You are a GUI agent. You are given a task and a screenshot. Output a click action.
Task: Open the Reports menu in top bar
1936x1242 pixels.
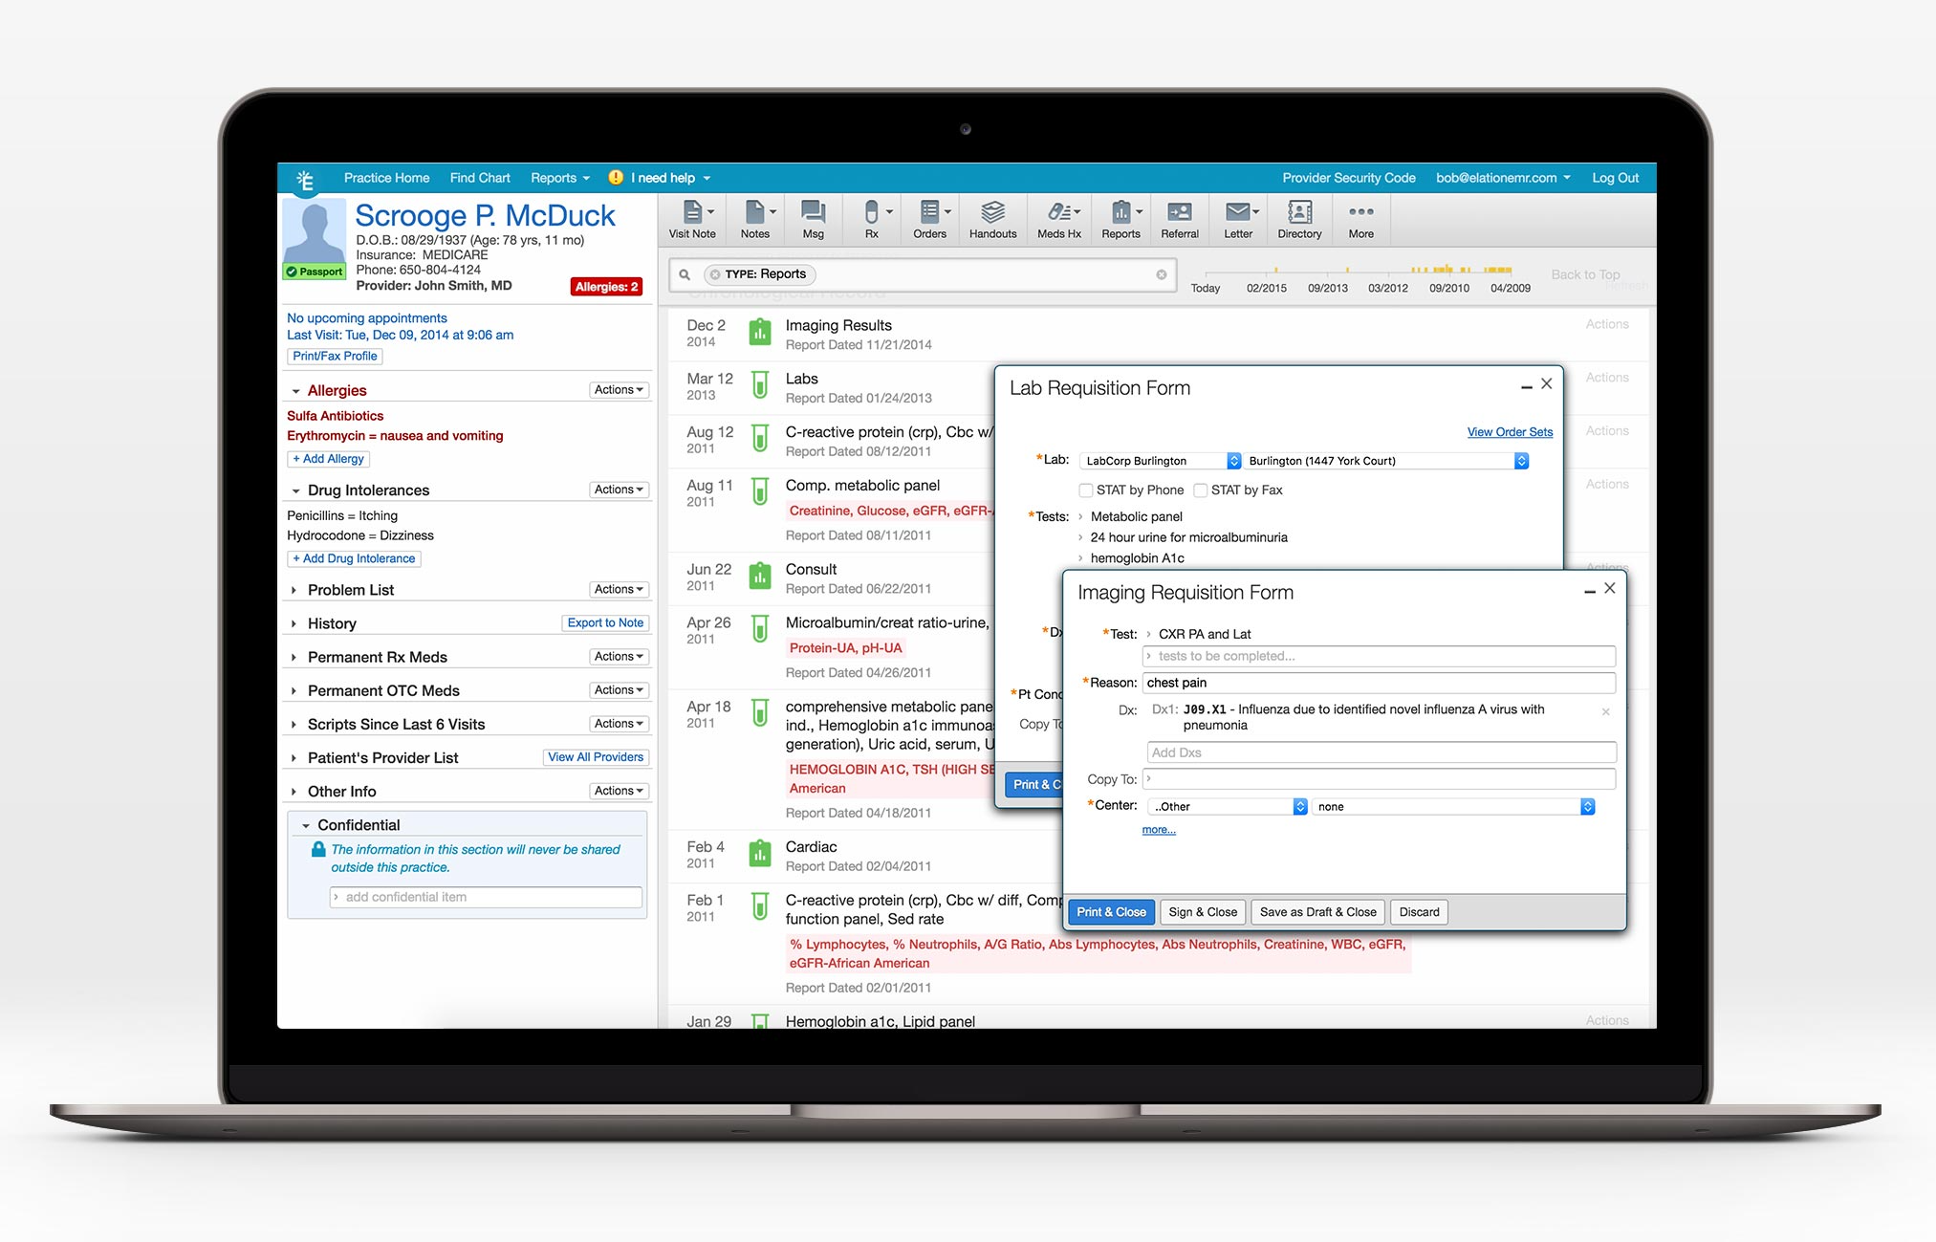pos(559,178)
